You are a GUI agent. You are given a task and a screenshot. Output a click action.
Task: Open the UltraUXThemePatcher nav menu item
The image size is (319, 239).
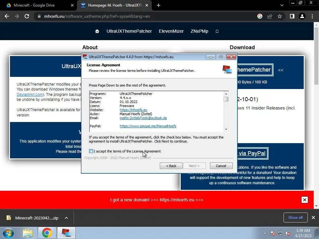tap(129, 31)
